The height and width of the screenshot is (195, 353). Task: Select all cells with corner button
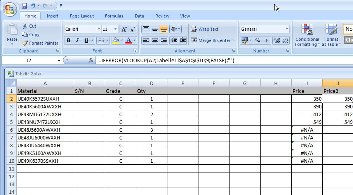pos(12,83)
